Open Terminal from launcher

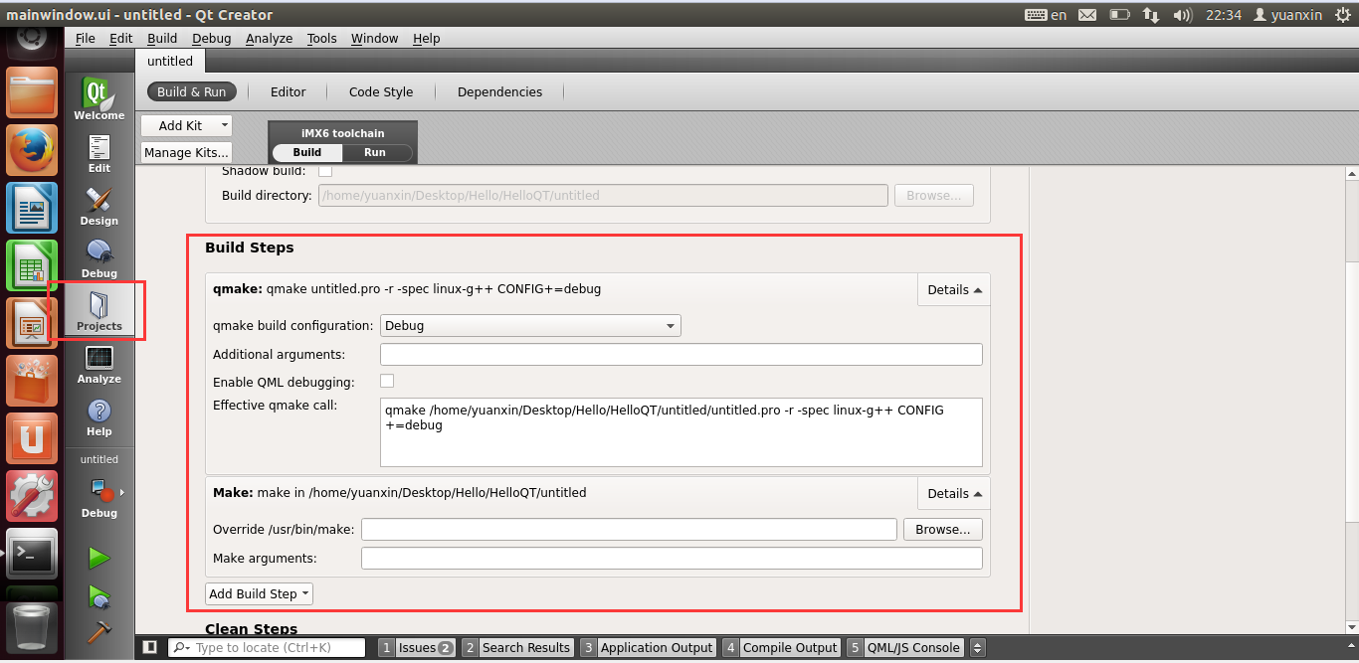(32, 554)
